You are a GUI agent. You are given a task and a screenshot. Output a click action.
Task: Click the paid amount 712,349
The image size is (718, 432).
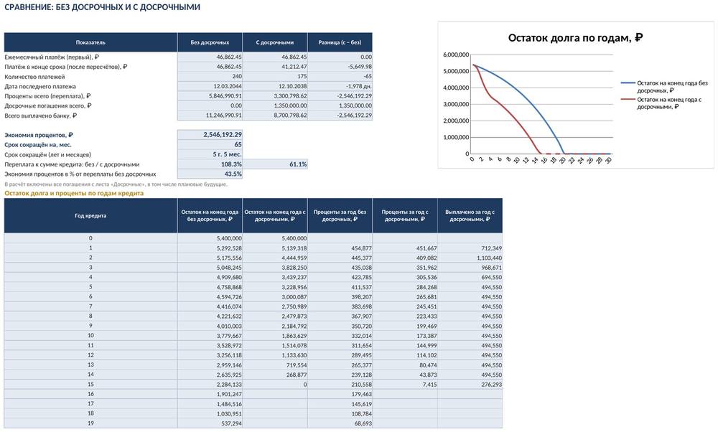(x=470, y=248)
